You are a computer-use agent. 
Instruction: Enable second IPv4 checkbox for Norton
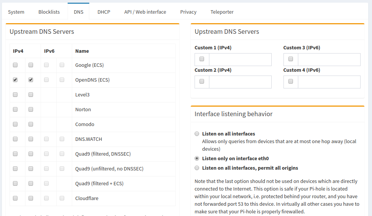31,109
